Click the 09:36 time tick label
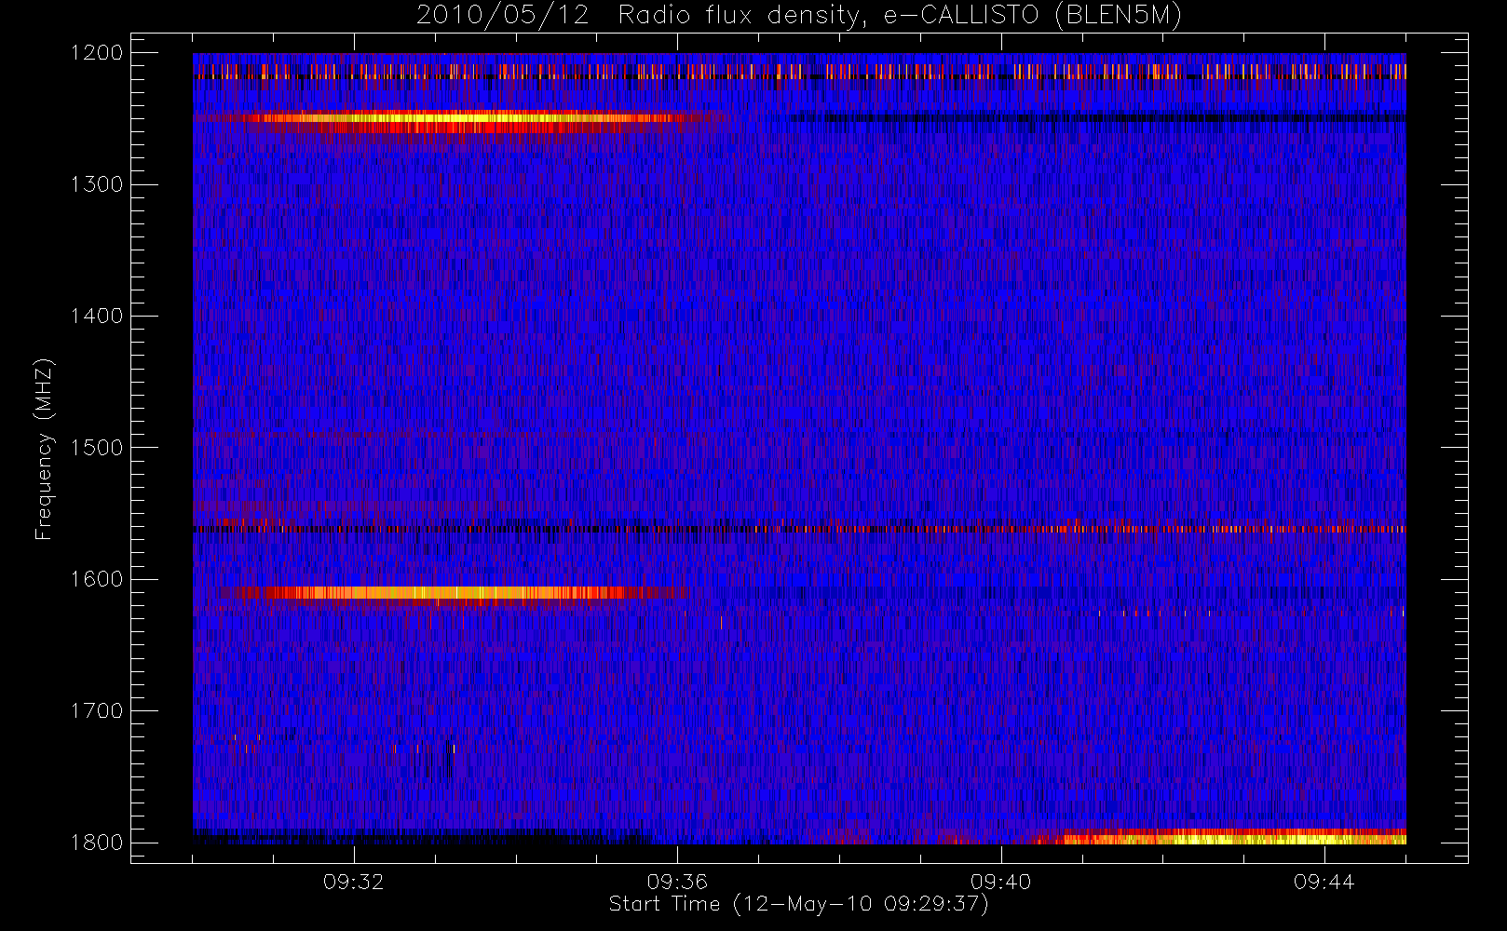Screen dimensions: 1507x931 [677, 882]
